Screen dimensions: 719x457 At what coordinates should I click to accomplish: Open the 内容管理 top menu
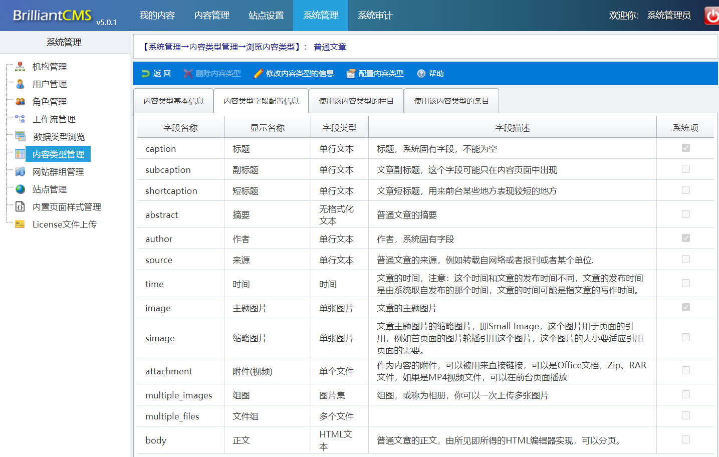(211, 16)
